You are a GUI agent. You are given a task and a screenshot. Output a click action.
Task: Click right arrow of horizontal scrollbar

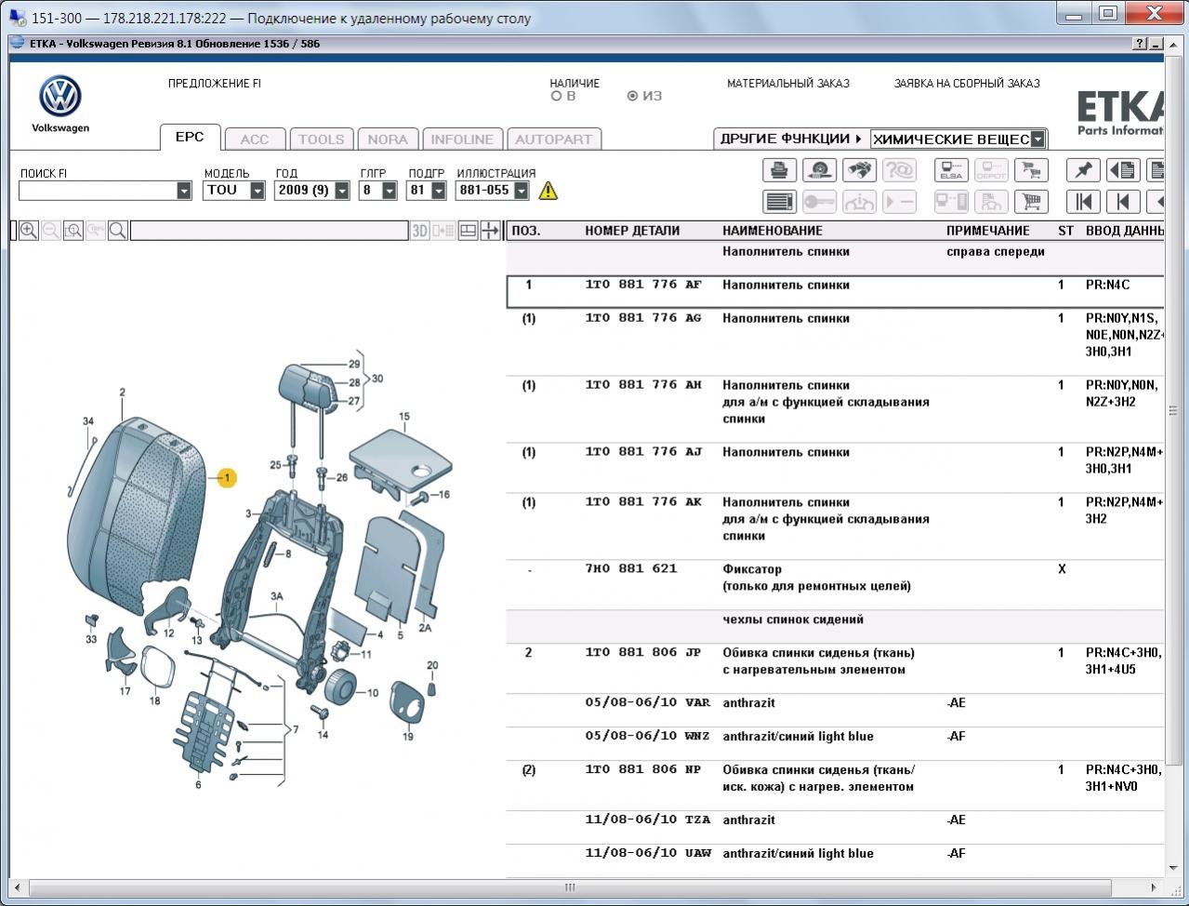tap(1155, 888)
